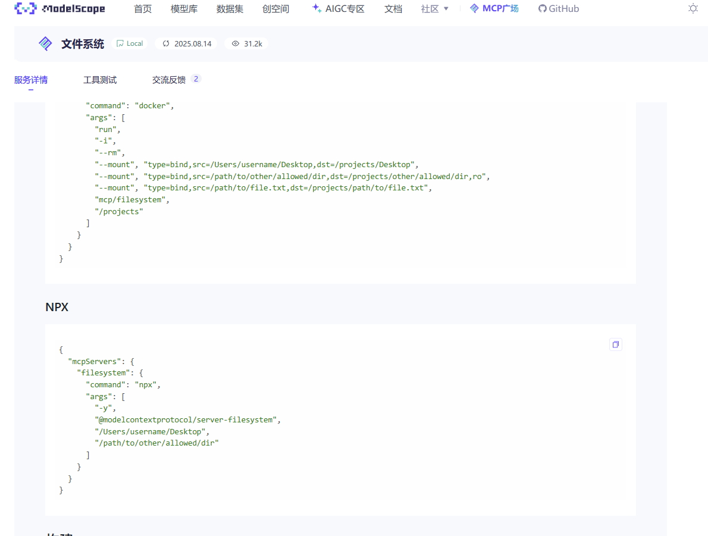Click the feedback count badge 2
The image size is (708, 536).
pos(196,79)
